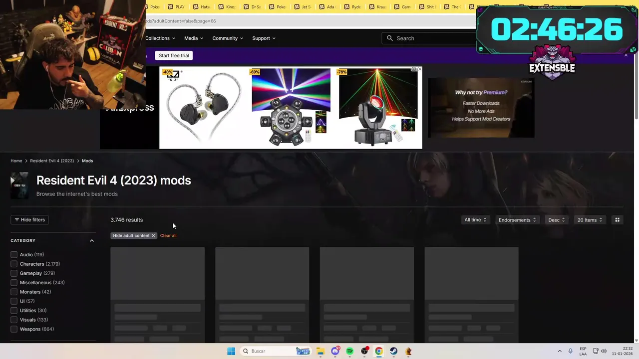Switch to the Kino browser tab

pyautogui.click(x=227, y=7)
